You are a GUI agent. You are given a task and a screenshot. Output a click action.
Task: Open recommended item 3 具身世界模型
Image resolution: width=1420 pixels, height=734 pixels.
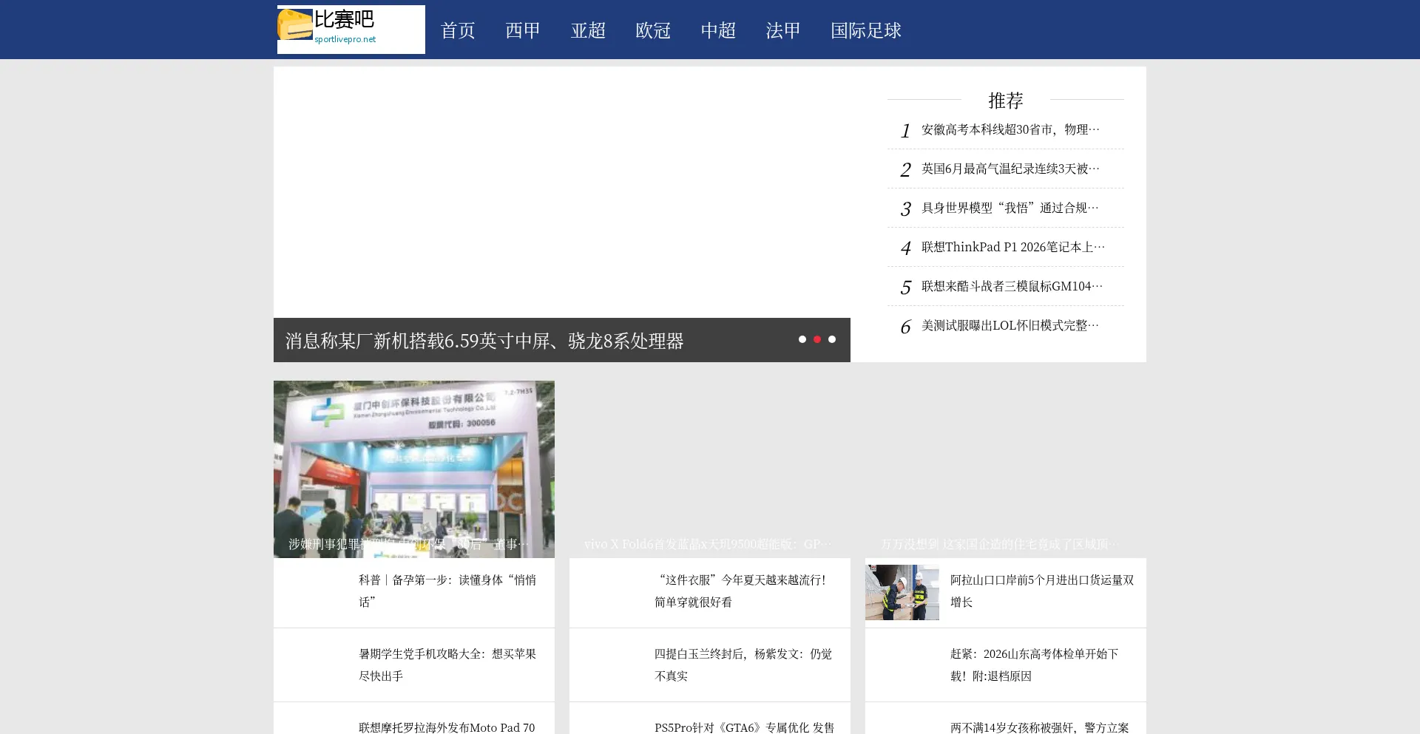point(1010,208)
